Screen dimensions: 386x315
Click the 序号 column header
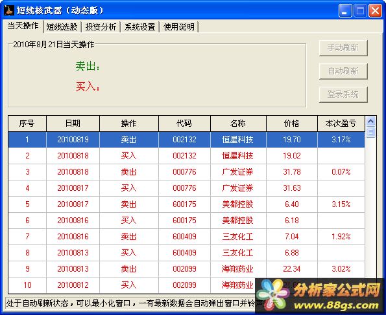click(x=27, y=124)
